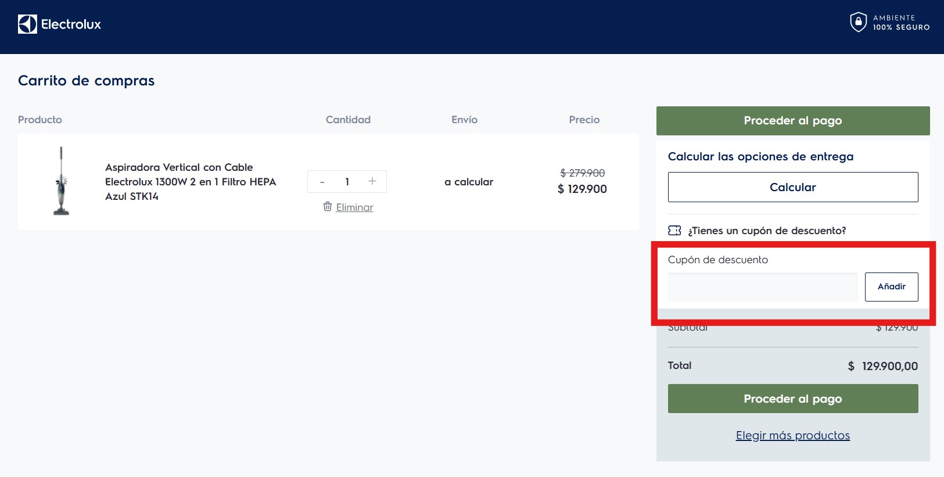This screenshot has width=944, height=477.
Task: Click the Electrolux logo icon
Action: 27,24
